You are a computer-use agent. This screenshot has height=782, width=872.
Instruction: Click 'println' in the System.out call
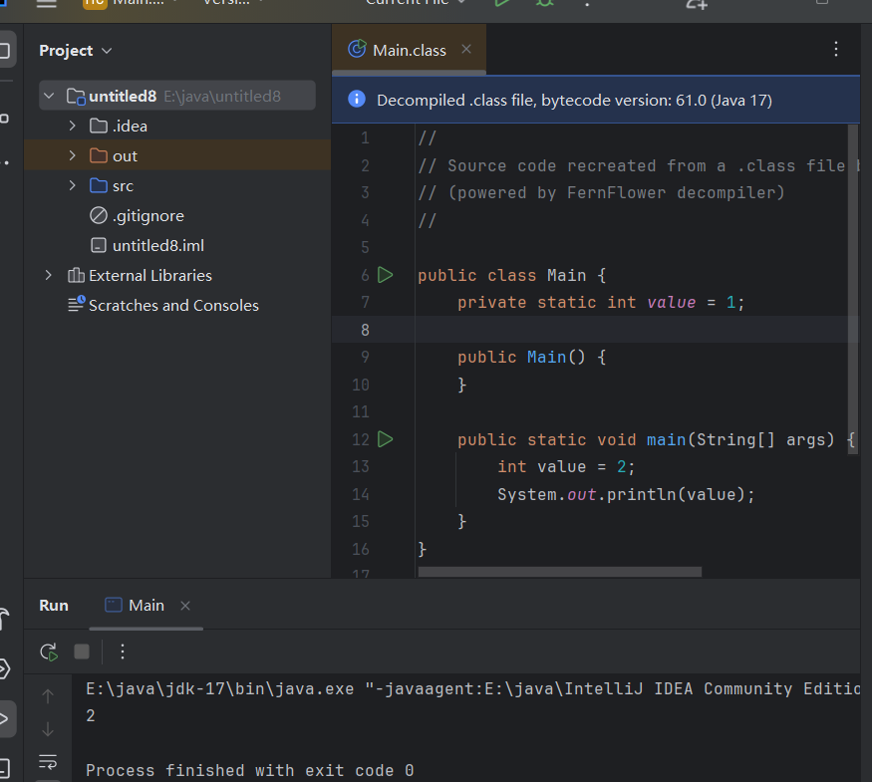point(641,494)
